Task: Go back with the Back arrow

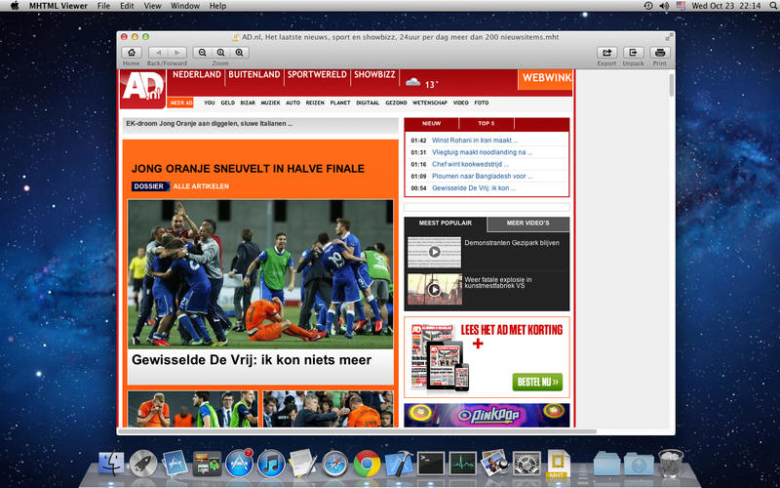Action: coord(158,53)
